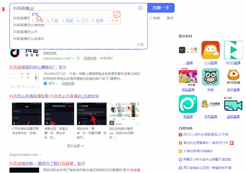Select IME candidate 1 在哪
Image resolution: width=246 pixels, height=173 pixels.
click(x=37, y=21)
